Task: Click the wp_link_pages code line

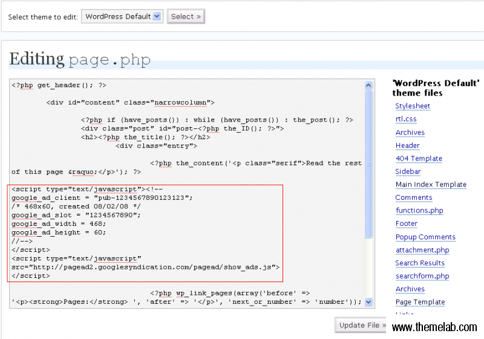Action: click(x=230, y=293)
